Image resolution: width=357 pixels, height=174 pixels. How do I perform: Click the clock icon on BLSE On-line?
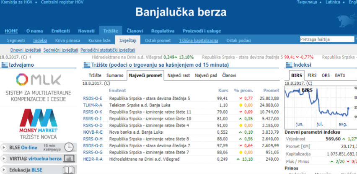(69, 148)
